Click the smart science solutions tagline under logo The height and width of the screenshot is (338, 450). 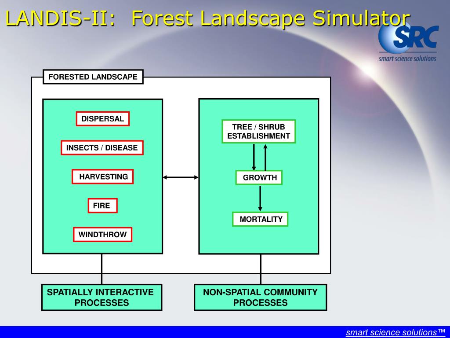[407, 59]
